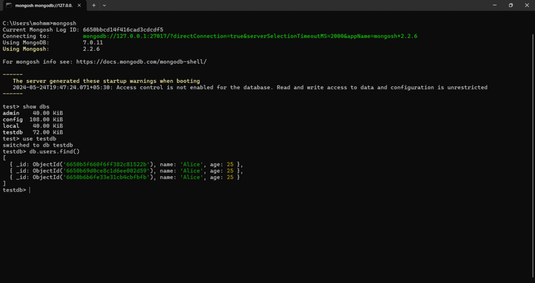Click the 'show dbs' command text
Viewport: 535px width, 283px height.
[36, 107]
